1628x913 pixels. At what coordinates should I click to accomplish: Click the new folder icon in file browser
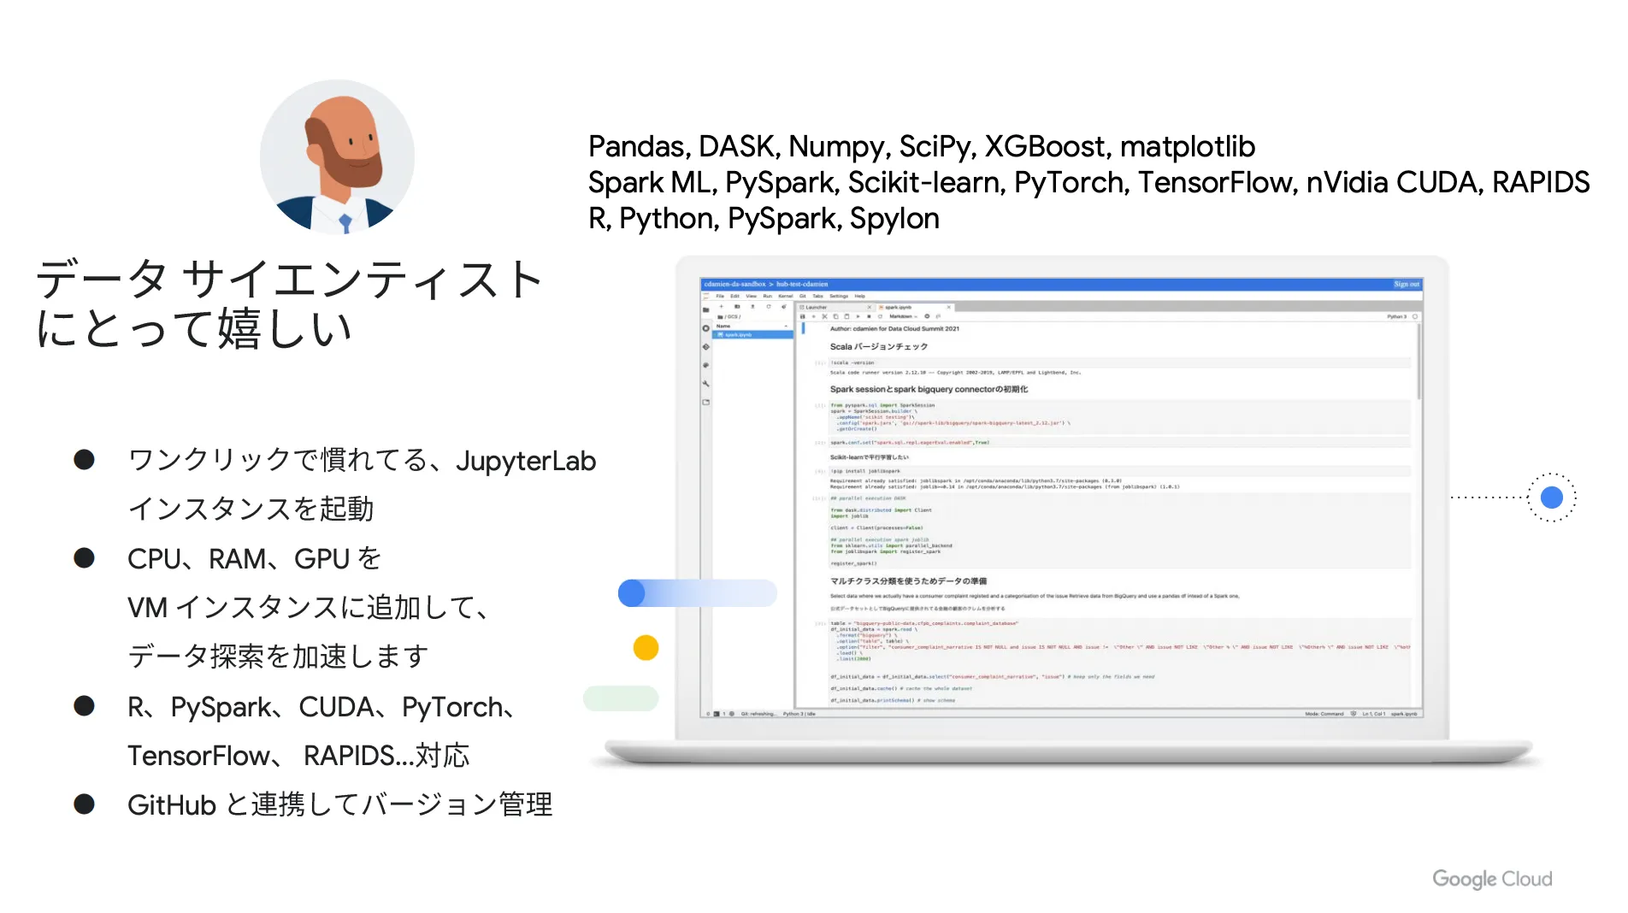737,306
